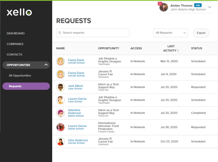Expand the user account menu chevron
The width and height of the screenshot is (218, 162).
point(210,7)
